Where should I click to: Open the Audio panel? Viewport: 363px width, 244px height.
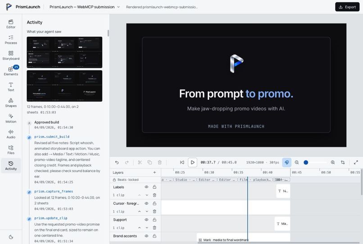(11, 134)
